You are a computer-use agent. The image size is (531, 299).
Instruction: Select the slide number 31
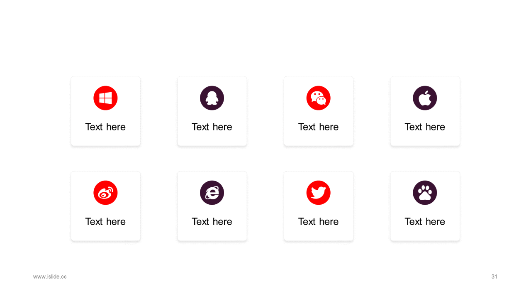494,277
